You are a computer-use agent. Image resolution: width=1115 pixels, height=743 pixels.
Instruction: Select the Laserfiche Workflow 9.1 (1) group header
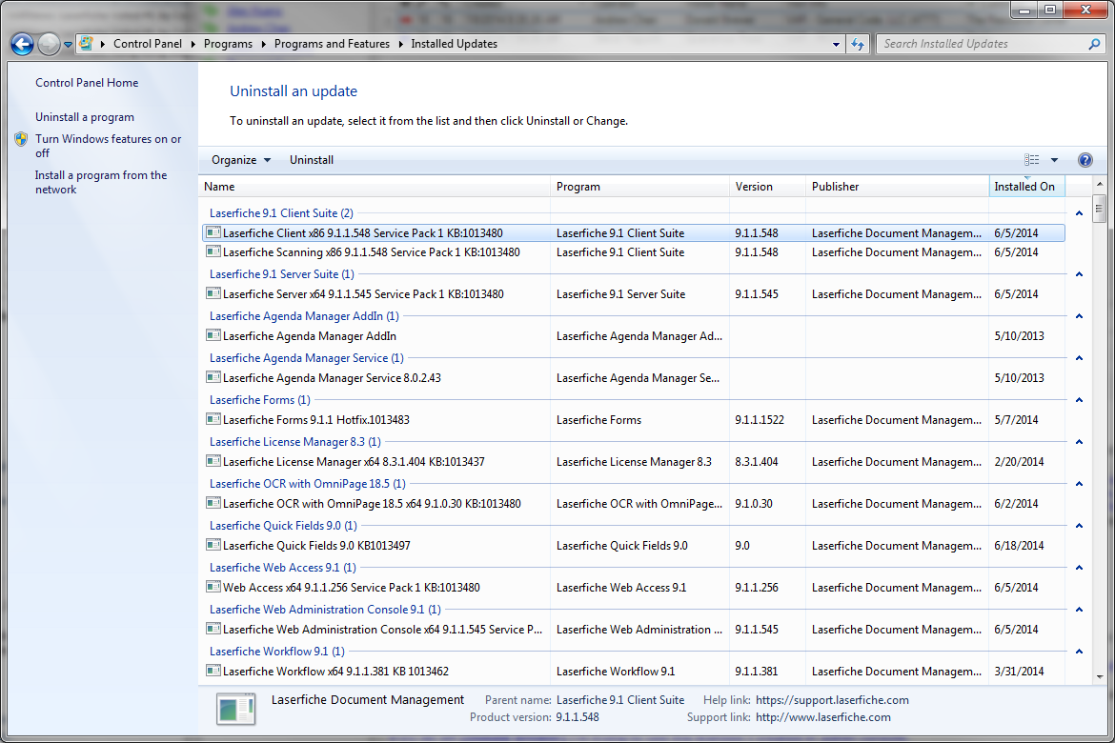(x=277, y=652)
